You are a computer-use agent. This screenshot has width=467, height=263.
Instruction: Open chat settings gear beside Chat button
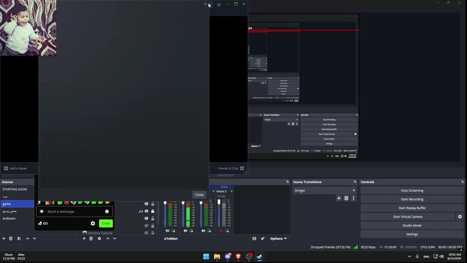(x=93, y=224)
